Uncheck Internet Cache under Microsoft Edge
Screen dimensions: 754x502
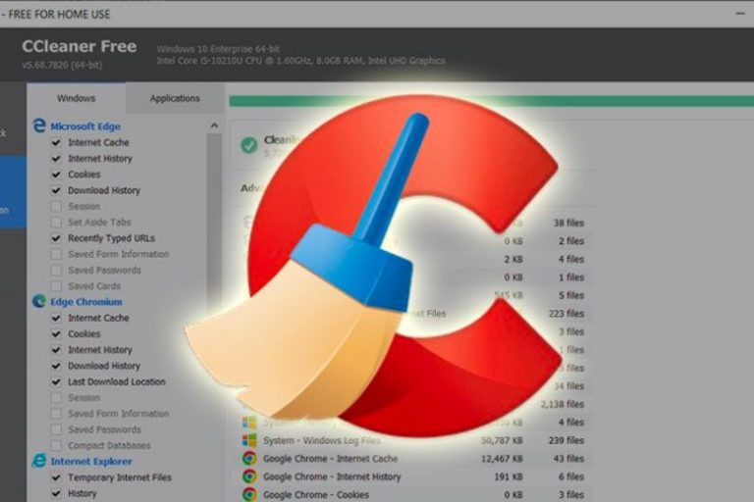click(56, 143)
